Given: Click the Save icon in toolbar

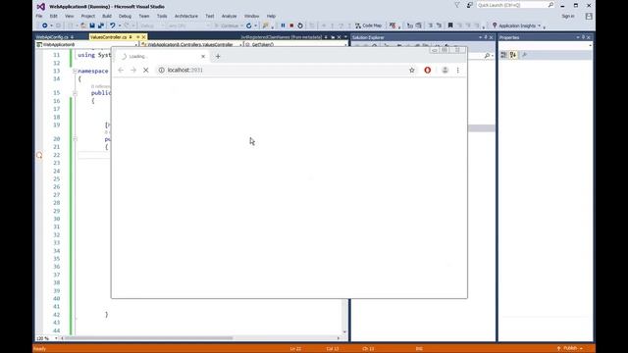Looking at the screenshot, I should pyautogui.click(x=92, y=25).
